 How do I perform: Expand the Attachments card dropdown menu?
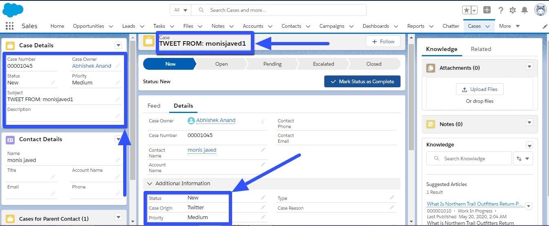click(x=529, y=67)
